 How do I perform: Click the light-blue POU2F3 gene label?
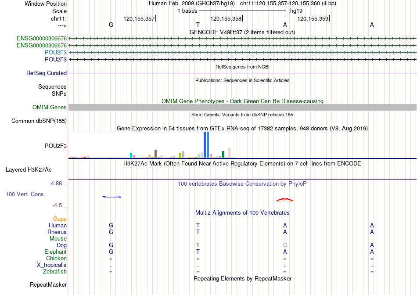point(56,52)
